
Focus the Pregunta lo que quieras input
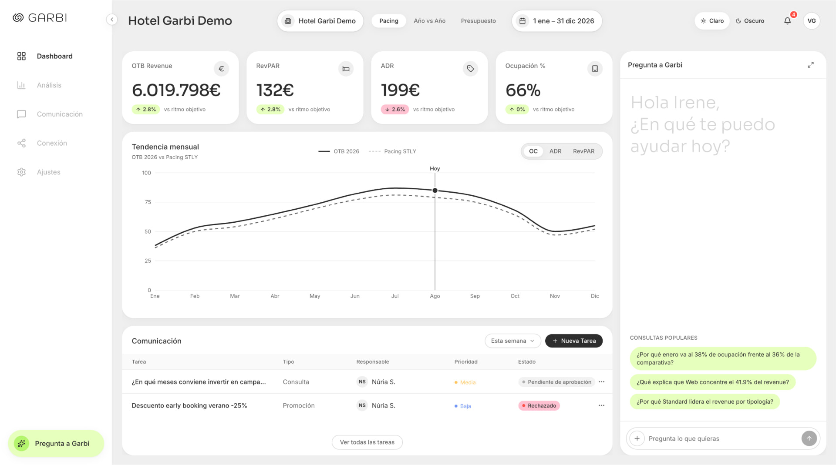pyautogui.click(x=723, y=438)
